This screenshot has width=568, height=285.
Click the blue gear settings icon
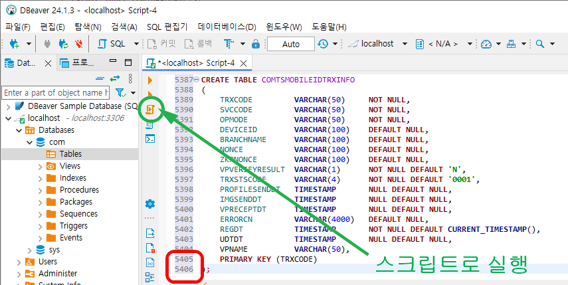(x=150, y=203)
